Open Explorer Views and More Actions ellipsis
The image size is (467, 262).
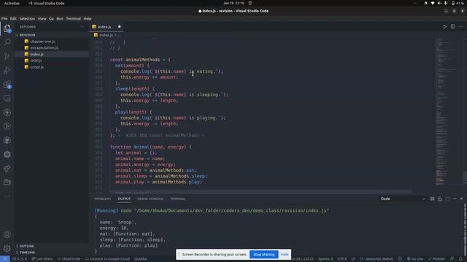pos(82,27)
